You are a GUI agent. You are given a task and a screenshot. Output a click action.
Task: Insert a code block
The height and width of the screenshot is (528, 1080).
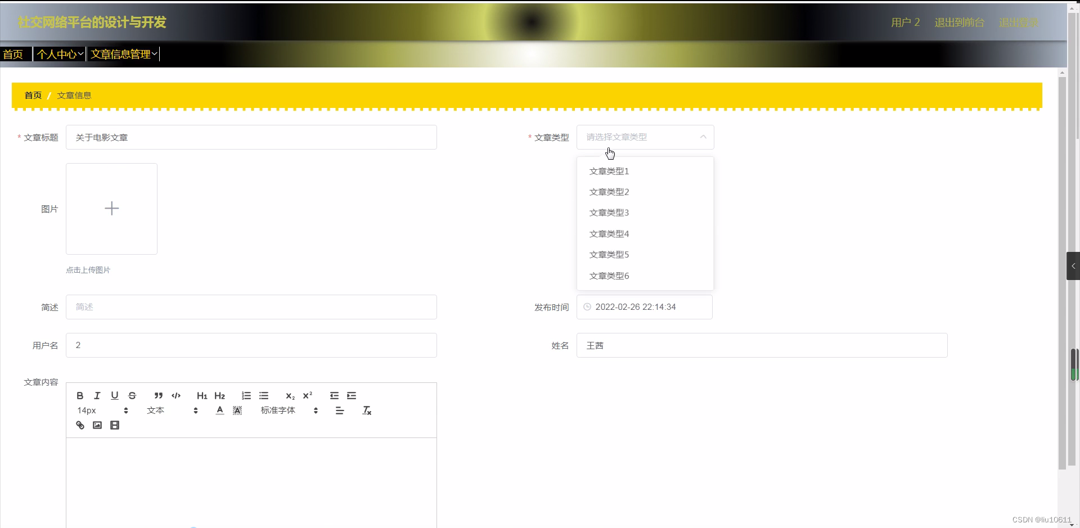point(175,395)
